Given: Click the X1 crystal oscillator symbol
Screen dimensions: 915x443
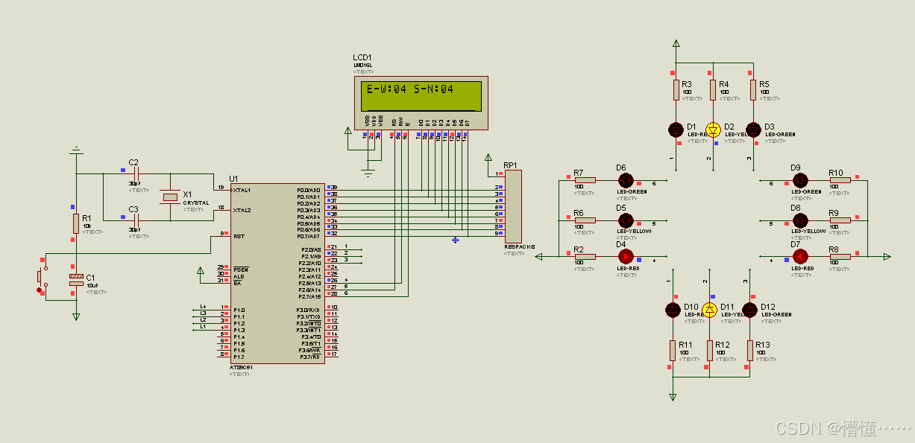Looking at the screenshot, I should click(x=172, y=197).
